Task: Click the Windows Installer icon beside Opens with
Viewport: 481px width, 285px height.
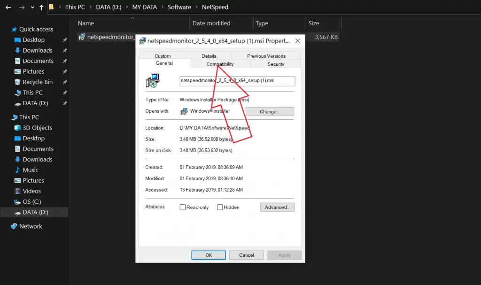Action: [185, 111]
